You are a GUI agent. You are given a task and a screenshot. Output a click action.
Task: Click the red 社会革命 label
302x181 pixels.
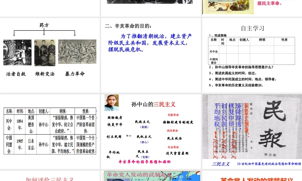point(173,147)
